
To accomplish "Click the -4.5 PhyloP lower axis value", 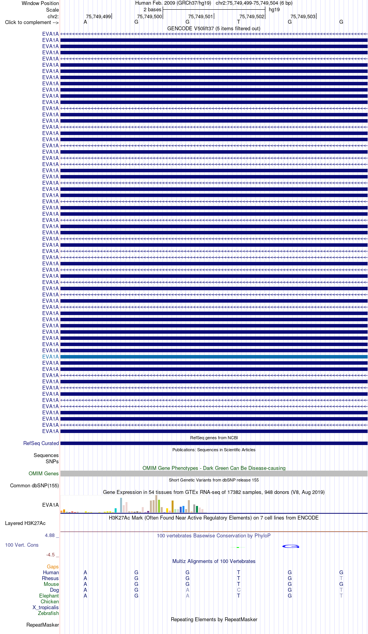I will [50, 554].
